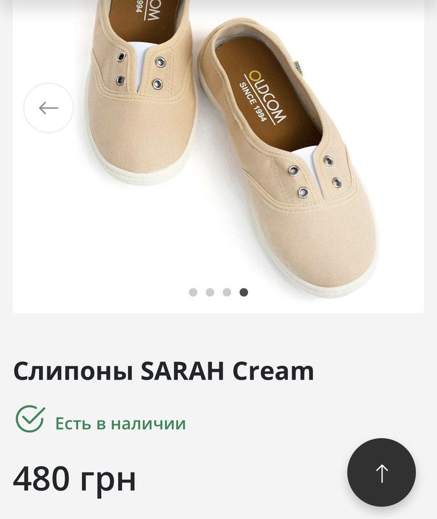The width and height of the screenshot is (437, 519).
Task: Tap the metal eyelets on right shoe
Action: [315, 177]
